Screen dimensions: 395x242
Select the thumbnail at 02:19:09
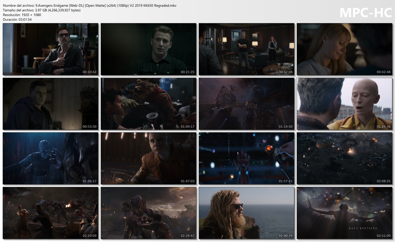pyautogui.click(x=50, y=213)
